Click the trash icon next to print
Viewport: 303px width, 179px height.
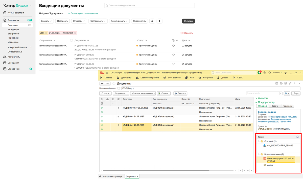coord(159,21)
